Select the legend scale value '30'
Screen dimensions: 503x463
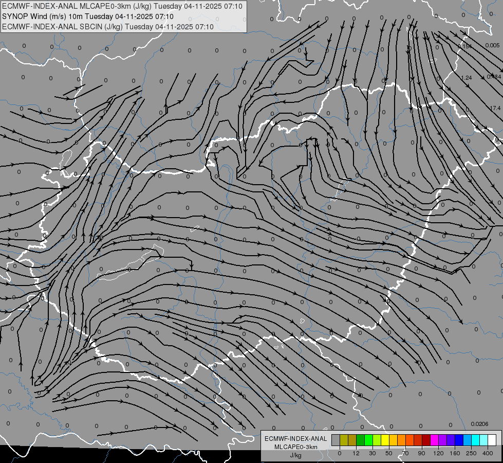coord(372,453)
